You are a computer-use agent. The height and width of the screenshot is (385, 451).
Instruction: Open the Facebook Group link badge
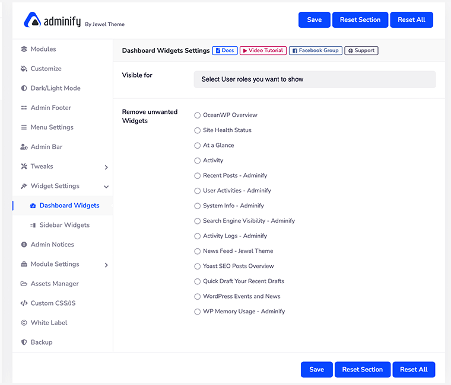coord(316,50)
